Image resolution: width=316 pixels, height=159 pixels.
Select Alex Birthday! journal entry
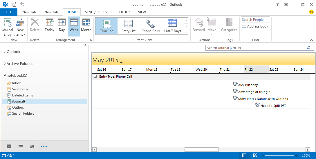pos(246,85)
